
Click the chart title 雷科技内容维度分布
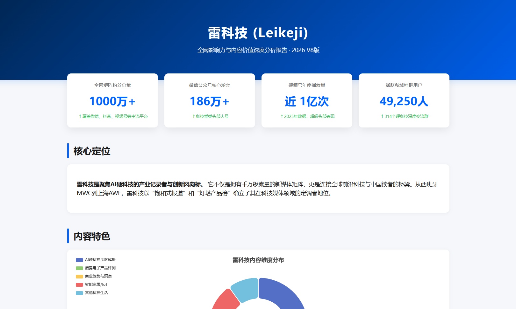coord(258,260)
